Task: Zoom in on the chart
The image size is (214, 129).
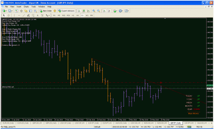Action: coord(94,11)
